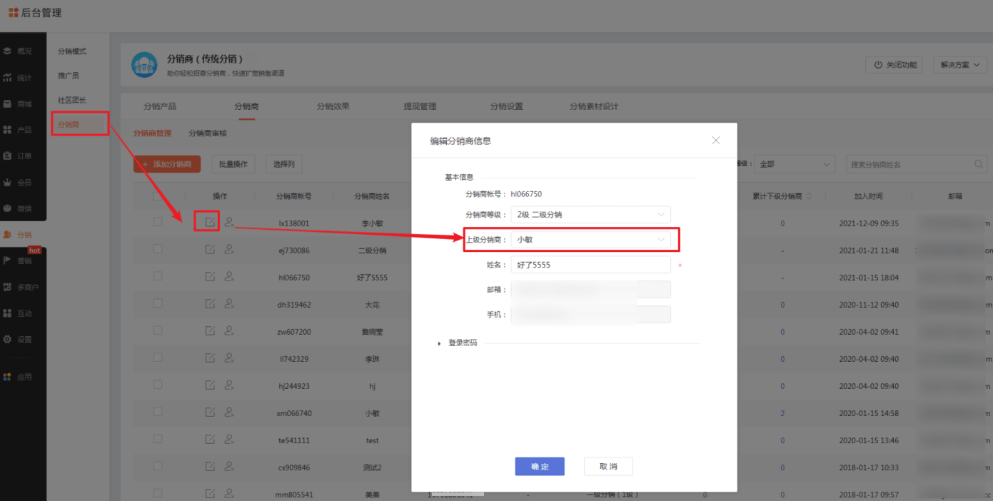
Task: Click the search magnifier icon
Action: [x=979, y=164]
